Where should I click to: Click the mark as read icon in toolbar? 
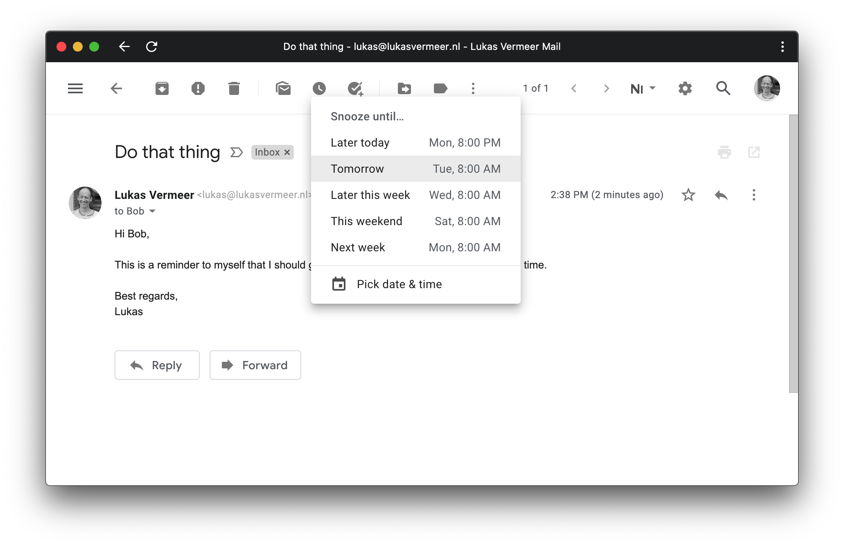point(283,88)
